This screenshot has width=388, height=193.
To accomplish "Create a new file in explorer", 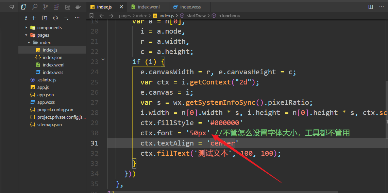I will 34,18.
